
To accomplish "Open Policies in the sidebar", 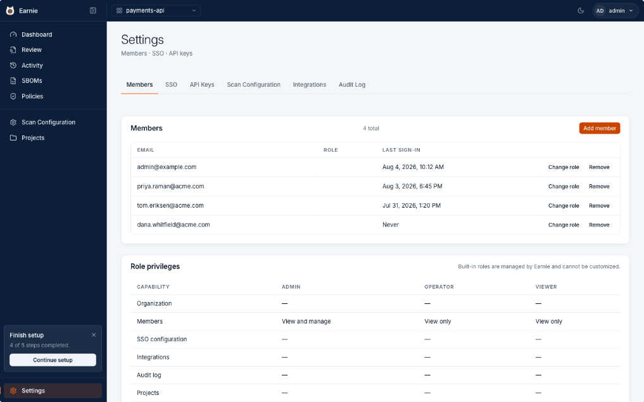I will [x=53, y=96].
